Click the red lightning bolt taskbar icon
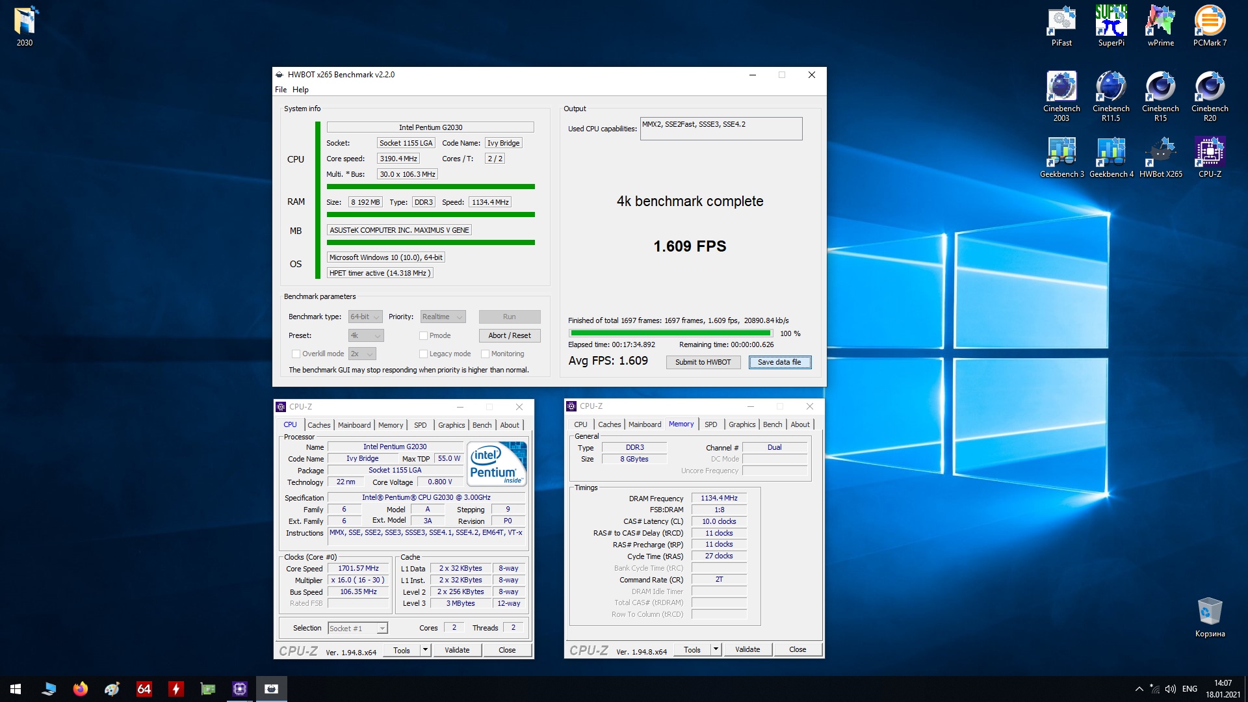 [175, 689]
